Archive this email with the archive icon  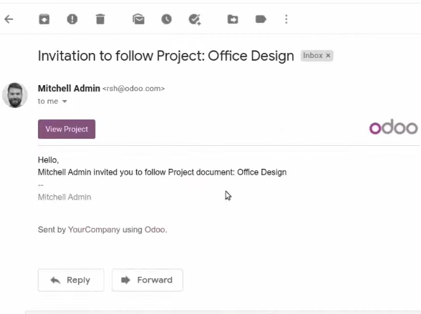click(x=44, y=19)
